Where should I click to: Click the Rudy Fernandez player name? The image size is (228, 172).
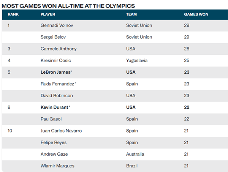coord(58,84)
